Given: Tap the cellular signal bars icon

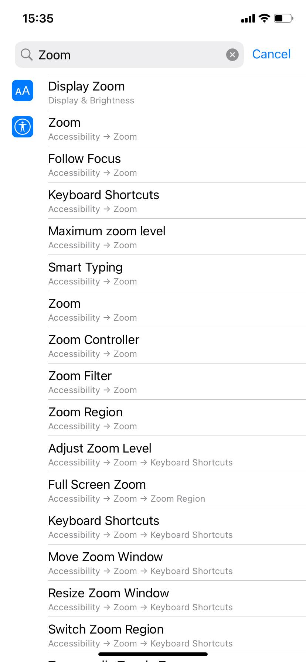Looking at the screenshot, I should coord(248,18).
